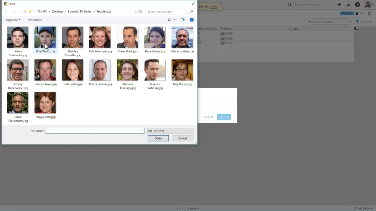Open Signal project link in first row
This screenshot has width=376, height=211.
coord(228,33)
